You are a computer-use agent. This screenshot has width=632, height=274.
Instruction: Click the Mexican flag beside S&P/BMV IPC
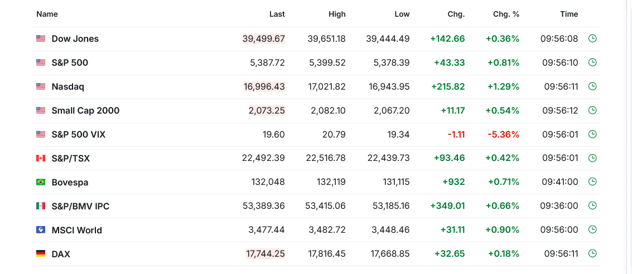(x=41, y=206)
